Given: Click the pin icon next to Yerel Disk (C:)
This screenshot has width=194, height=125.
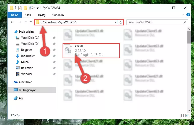Looking at the screenshot, I should click(x=54, y=38).
